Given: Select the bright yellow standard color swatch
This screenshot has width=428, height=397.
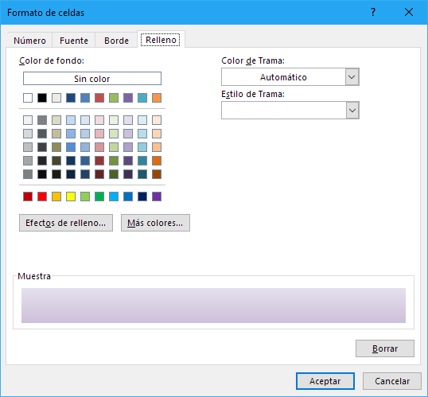Looking at the screenshot, I should pyautogui.click(x=71, y=197).
